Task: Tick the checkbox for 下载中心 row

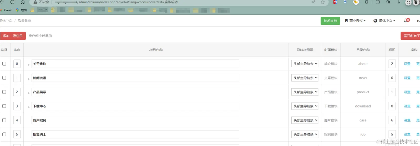Action: click(4, 106)
